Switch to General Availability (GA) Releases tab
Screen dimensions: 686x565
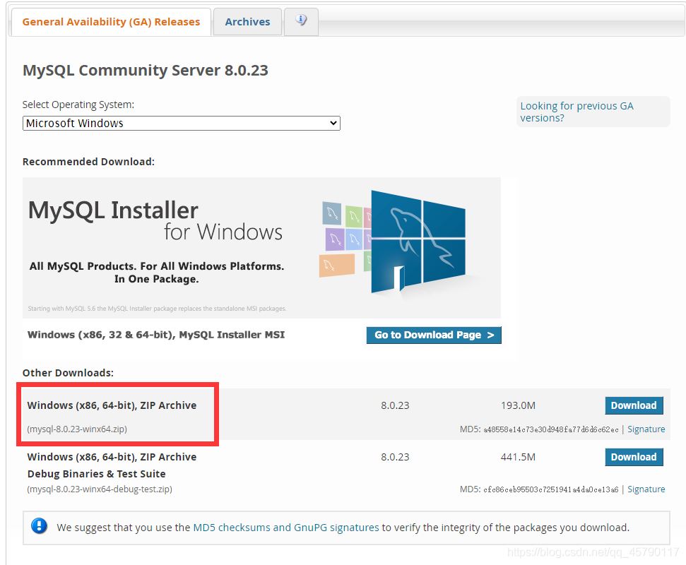click(x=111, y=22)
